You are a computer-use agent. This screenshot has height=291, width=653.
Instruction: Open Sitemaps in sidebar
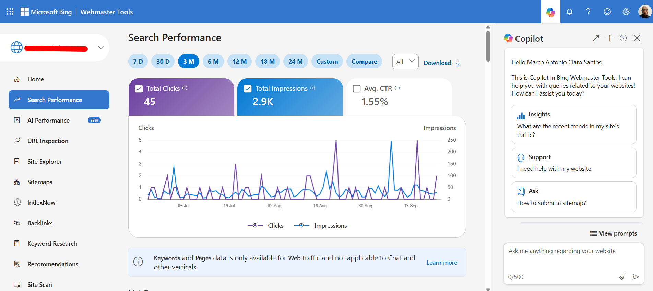pyautogui.click(x=59, y=182)
